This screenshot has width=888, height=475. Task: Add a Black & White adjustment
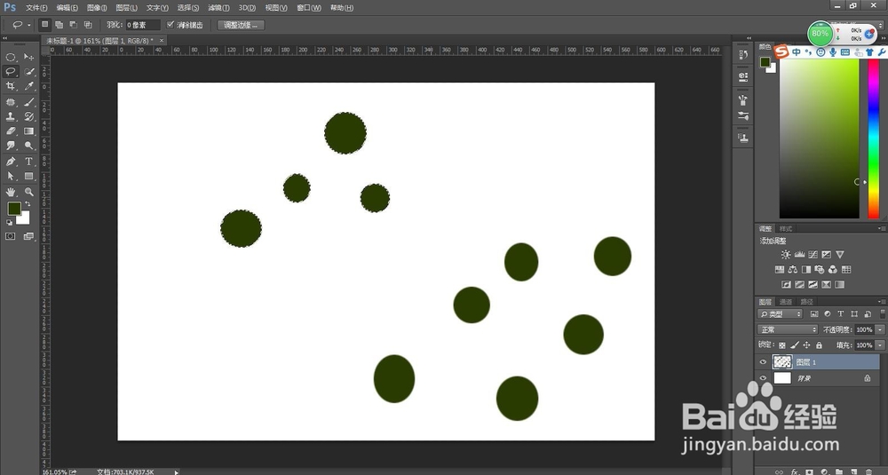806,270
